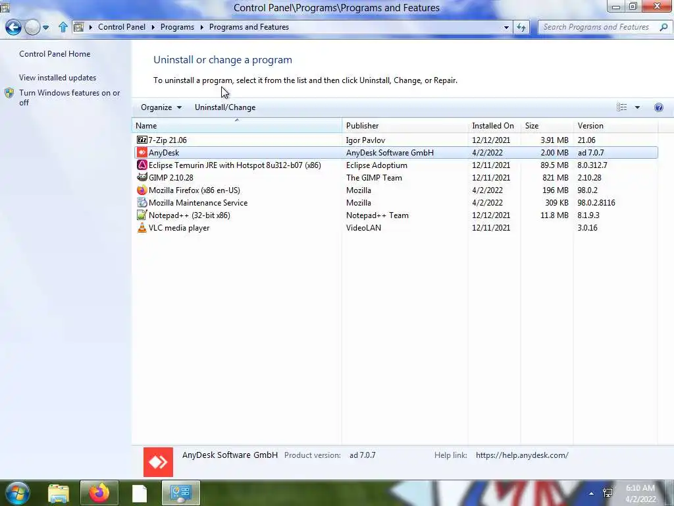Screen dimensions: 674x506
Task: Click the Mozilla Maintenance Service icon
Action: click(142, 202)
